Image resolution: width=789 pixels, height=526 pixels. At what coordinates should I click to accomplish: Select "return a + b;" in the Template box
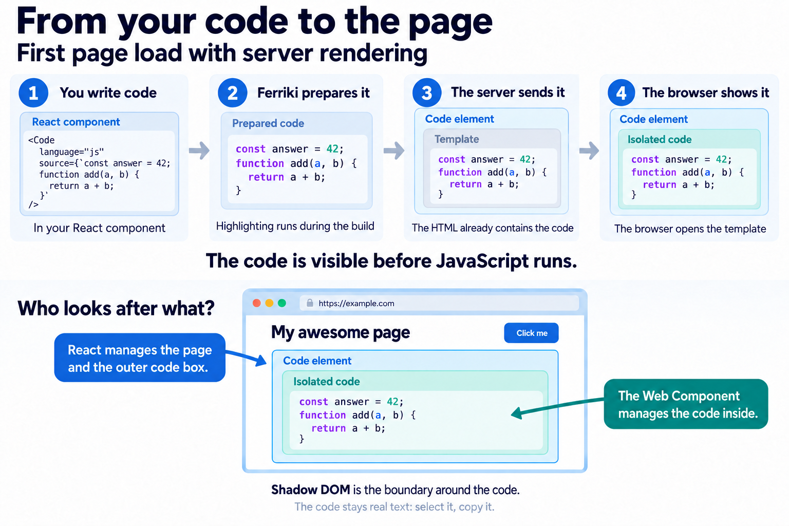click(484, 184)
